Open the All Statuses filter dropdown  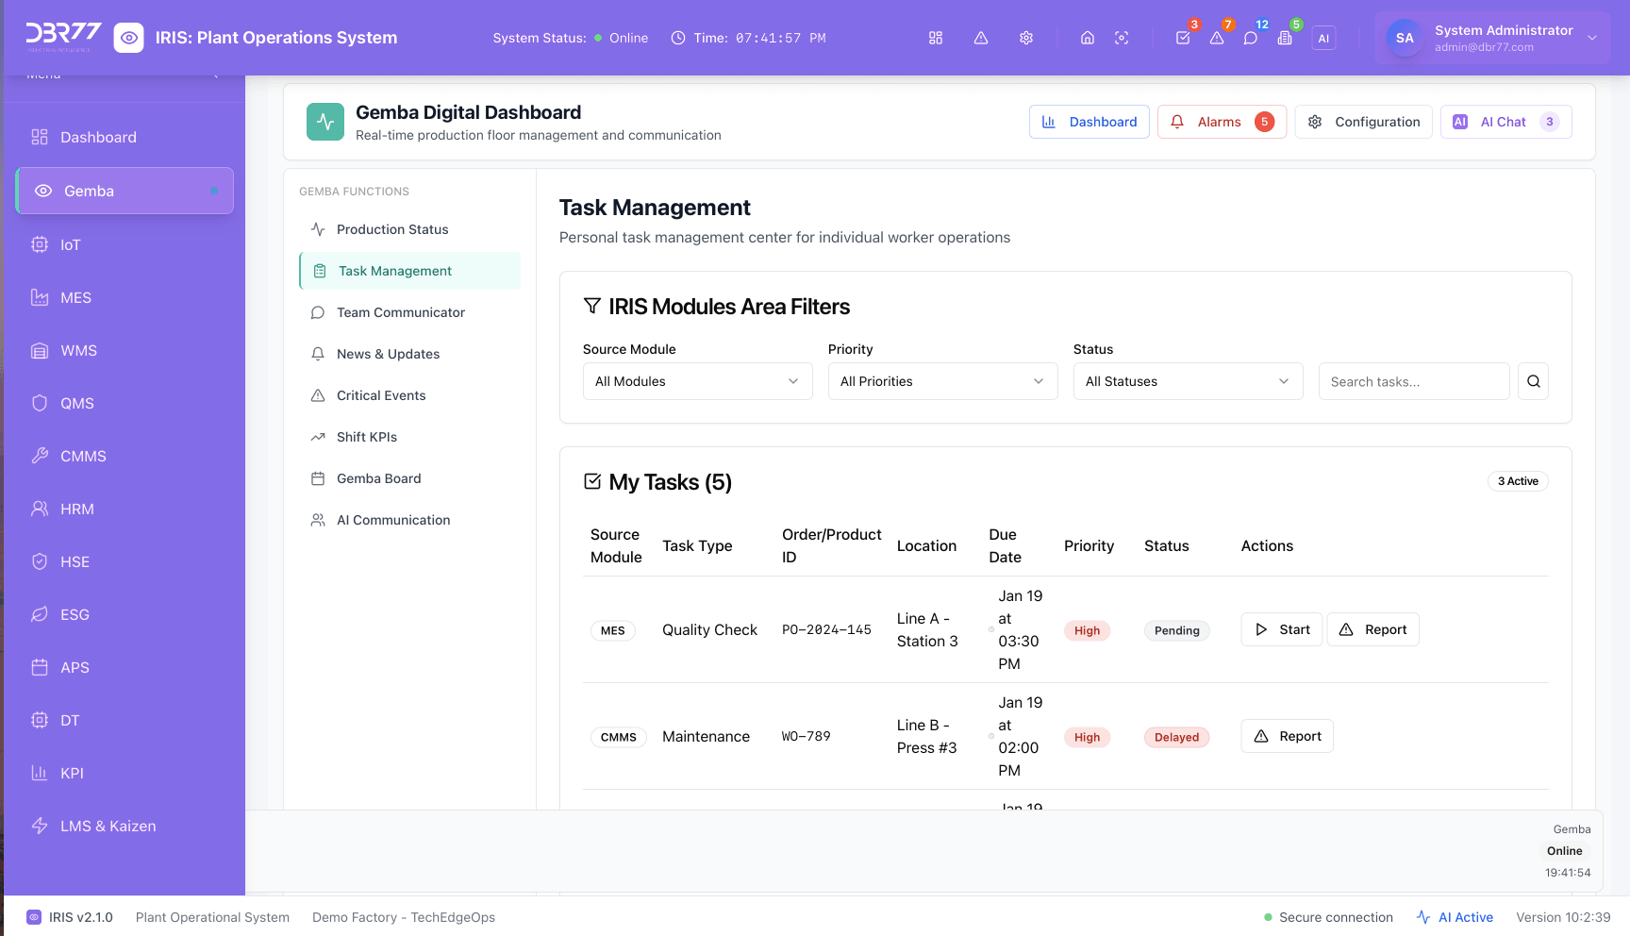(x=1188, y=381)
